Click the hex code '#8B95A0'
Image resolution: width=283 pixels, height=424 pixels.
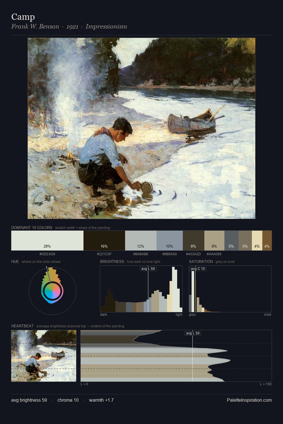(x=170, y=254)
